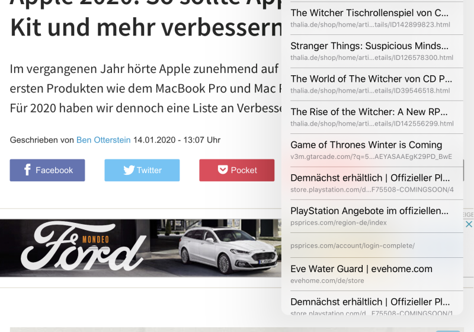
Task: Open history entry Eve Water Guard evehome.com
Action: [377, 274]
